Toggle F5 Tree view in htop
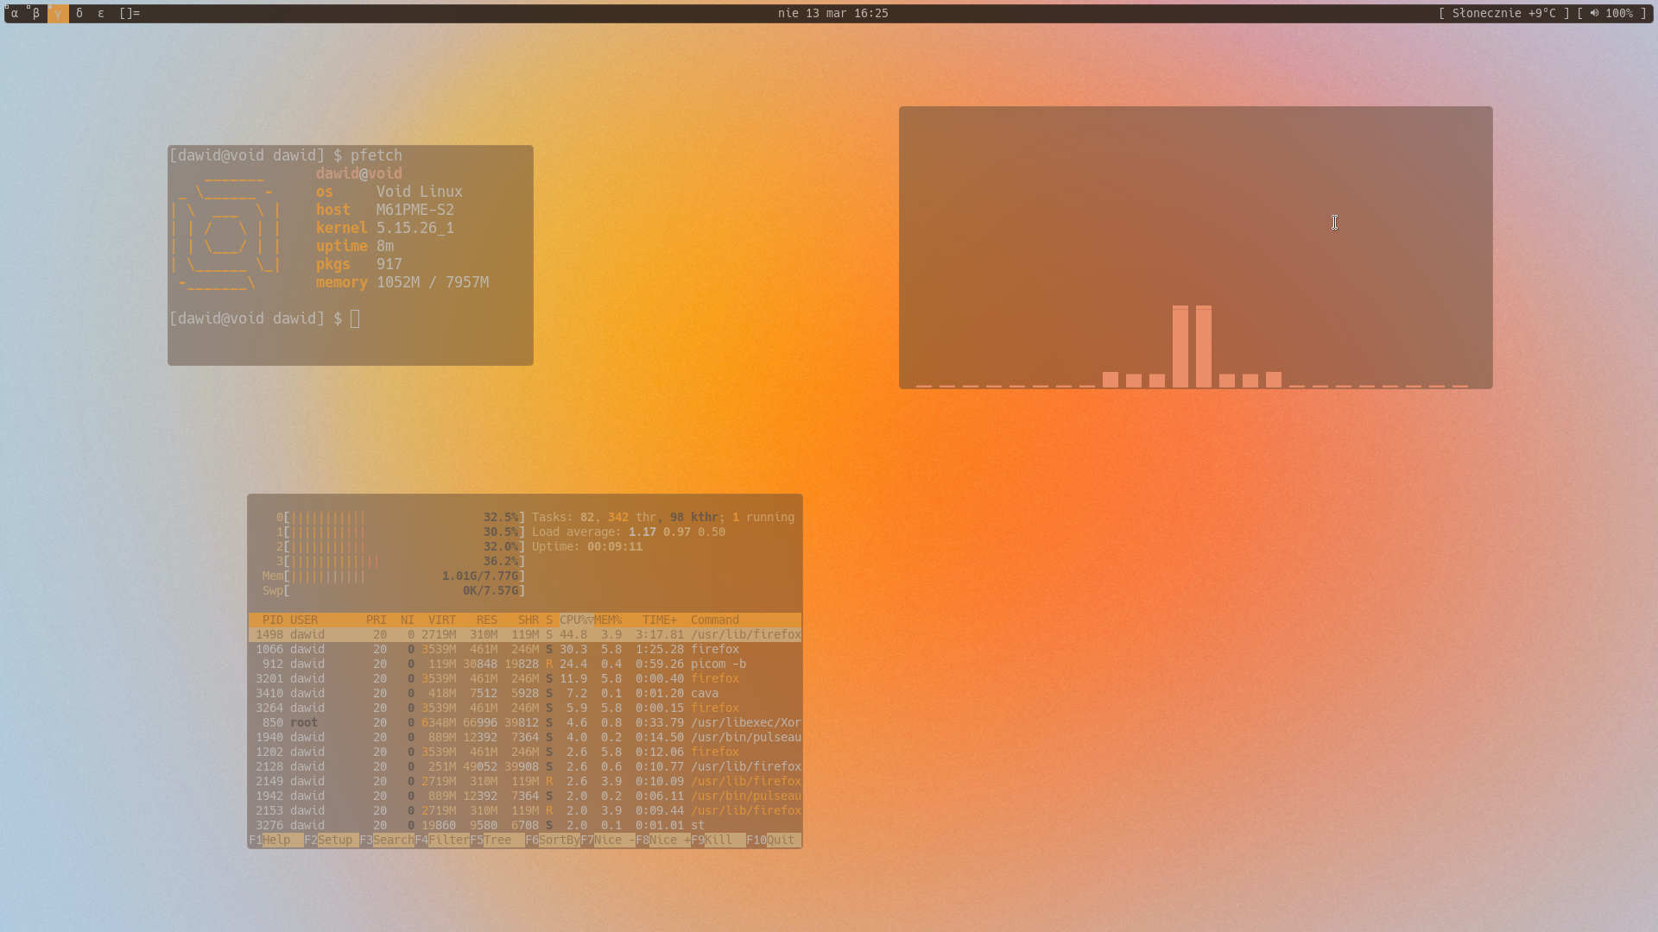The width and height of the screenshot is (1658, 932). coord(497,840)
